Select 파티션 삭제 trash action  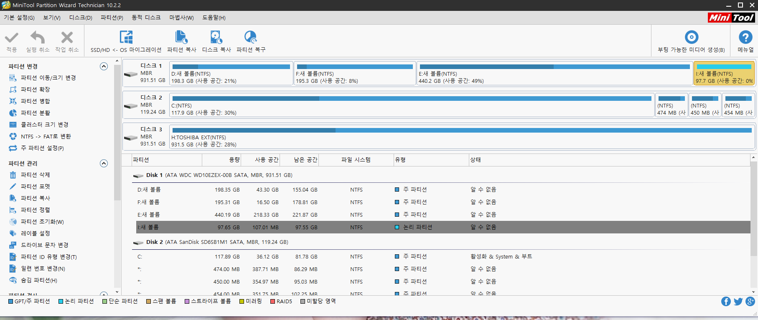click(29, 175)
